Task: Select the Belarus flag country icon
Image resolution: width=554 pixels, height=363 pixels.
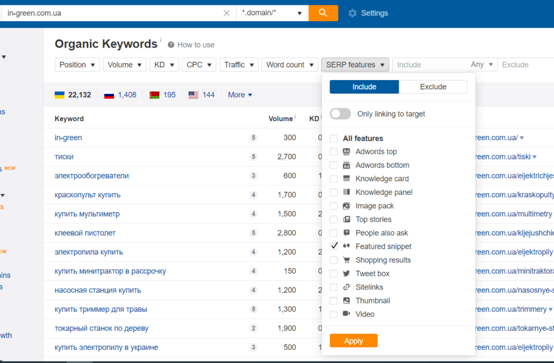Action: tap(154, 95)
